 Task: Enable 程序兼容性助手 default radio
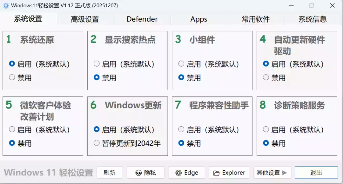point(181,129)
